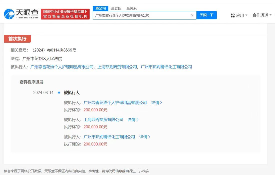The height and width of the screenshot is (175, 275).
Task: Click the 天眼一下 search button
Action: point(206,15)
